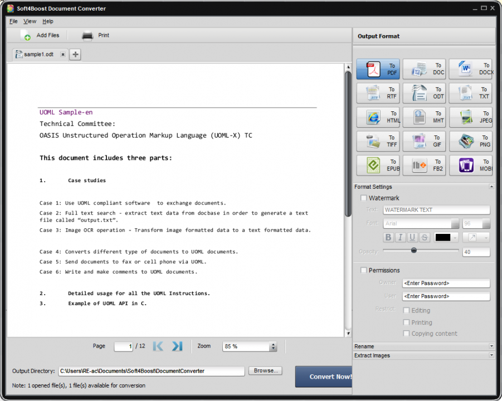Image resolution: width=502 pixels, height=401 pixels.
Task: Expand the Extract Images section
Action: coord(491,355)
